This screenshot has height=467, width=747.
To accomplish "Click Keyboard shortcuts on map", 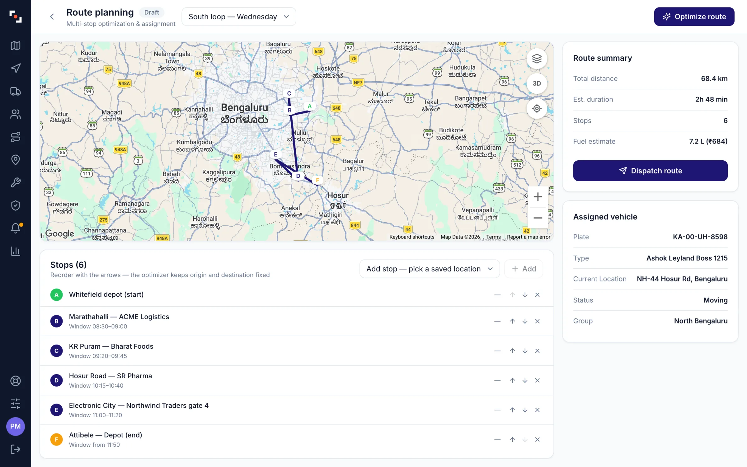I will [x=412, y=237].
